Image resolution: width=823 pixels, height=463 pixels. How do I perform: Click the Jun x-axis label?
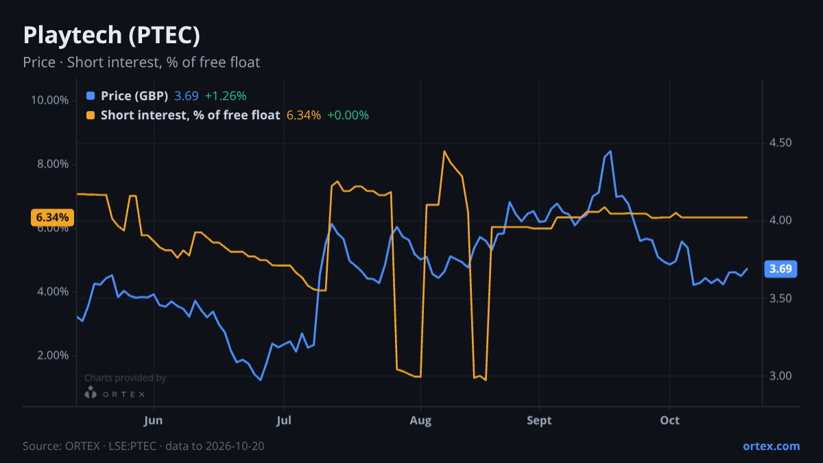coord(154,420)
